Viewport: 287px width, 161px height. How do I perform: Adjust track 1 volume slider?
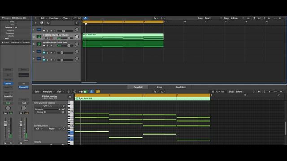coord(64,31)
